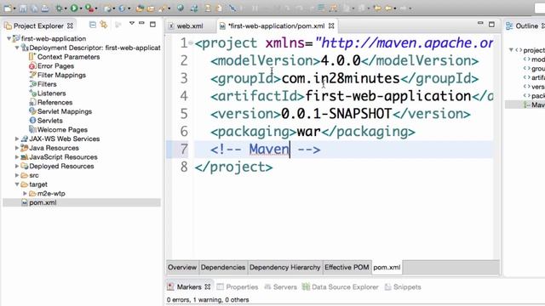Viewport: 545px width, 306px height.
Task: Toggle Link with Editor in Project Explorer
Action: pyautogui.click(x=104, y=25)
